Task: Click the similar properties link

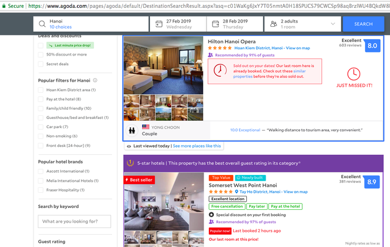Action: pyautogui.click(x=269, y=74)
